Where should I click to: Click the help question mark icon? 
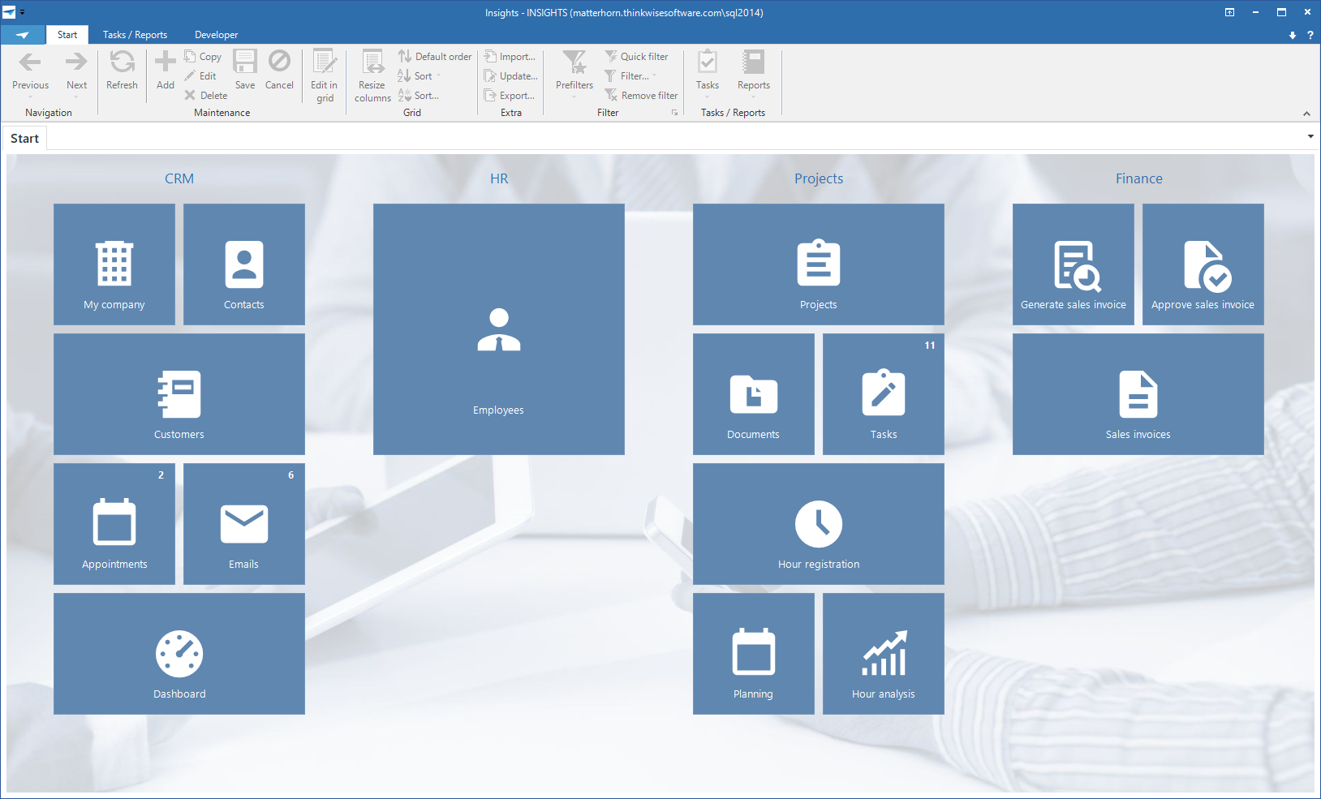click(1310, 35)
